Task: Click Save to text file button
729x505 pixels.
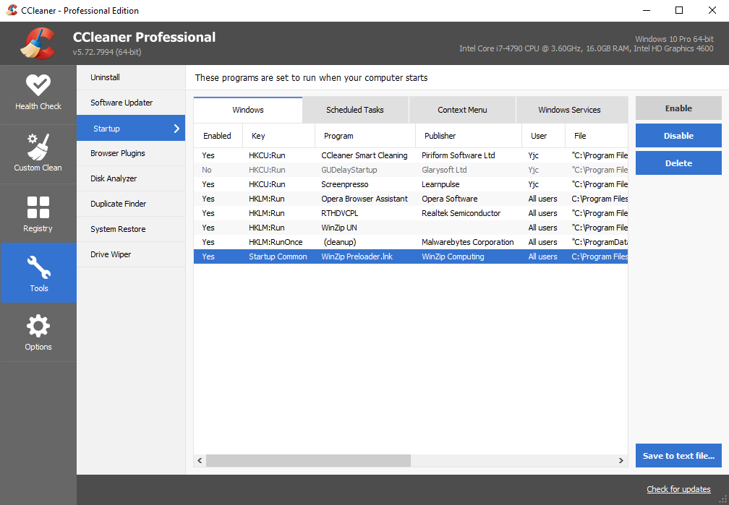Action: point(678,456)
